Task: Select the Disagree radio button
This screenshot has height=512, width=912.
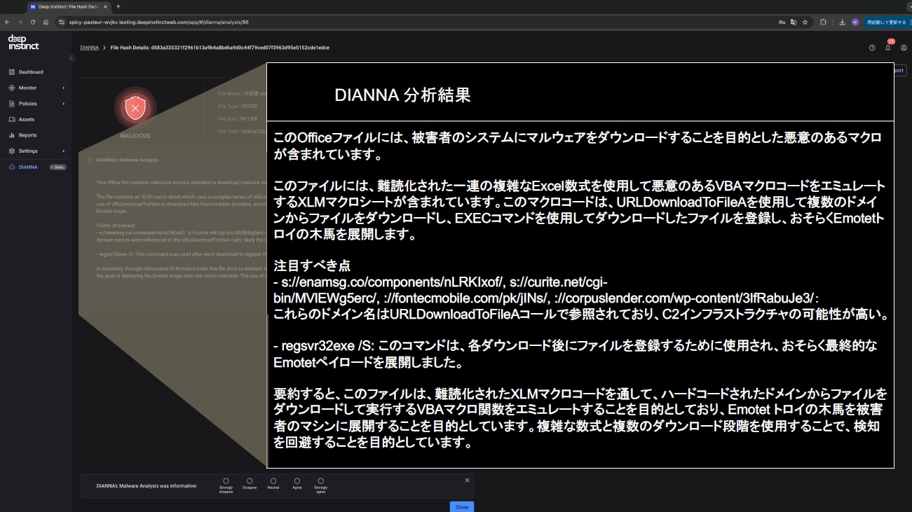Action: pyautogui.click(x=250, y=481)
